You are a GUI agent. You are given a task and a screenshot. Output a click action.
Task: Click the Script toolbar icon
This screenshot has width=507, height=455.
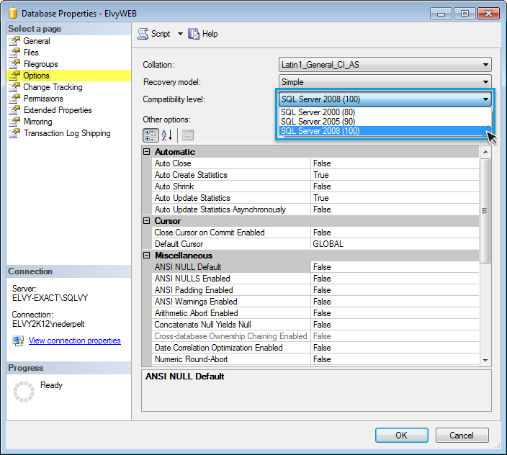point(143,34)
